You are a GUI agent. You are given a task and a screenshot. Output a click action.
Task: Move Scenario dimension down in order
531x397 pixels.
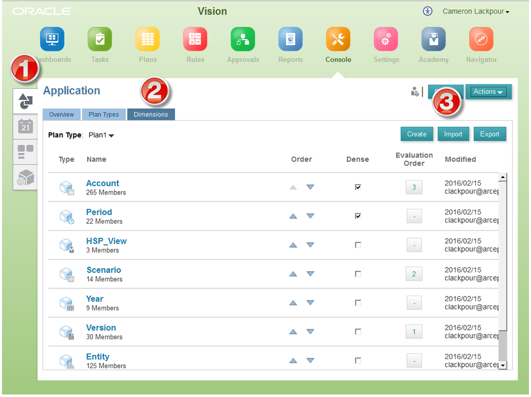pos(310,274)
